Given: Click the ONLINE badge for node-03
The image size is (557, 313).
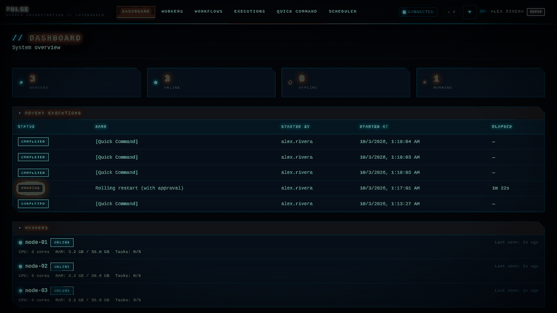Looking at the screenshot, I should (x=62, y=290).
